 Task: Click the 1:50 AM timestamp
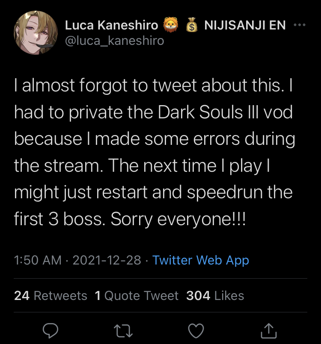38,260
